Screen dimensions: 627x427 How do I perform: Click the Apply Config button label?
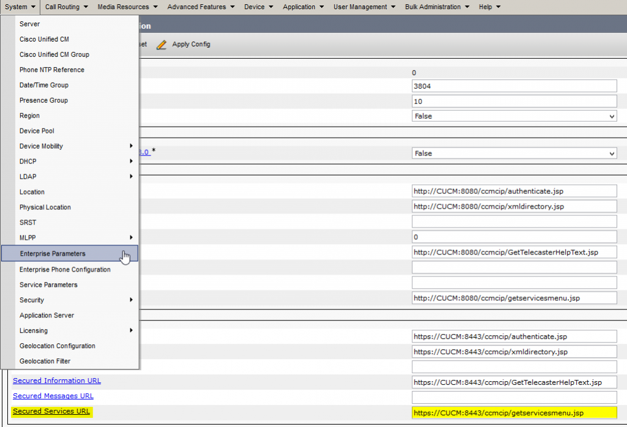click(191, 45)
